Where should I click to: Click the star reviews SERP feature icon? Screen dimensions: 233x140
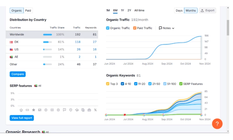[x=33, y=110]
